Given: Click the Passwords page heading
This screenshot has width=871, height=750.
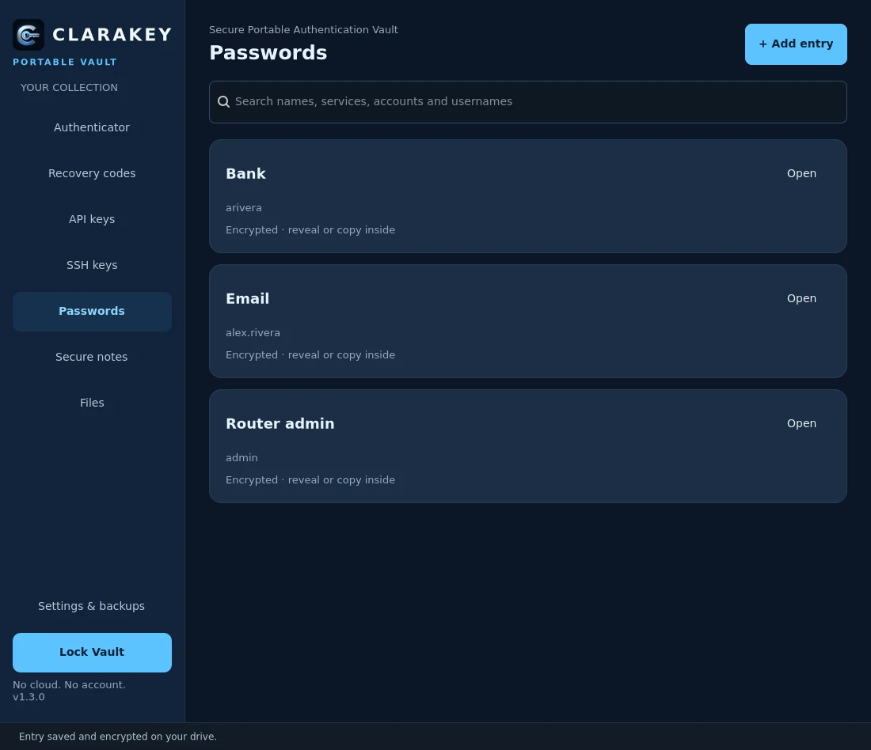Looking at the screenshot, I should point(268,53).
